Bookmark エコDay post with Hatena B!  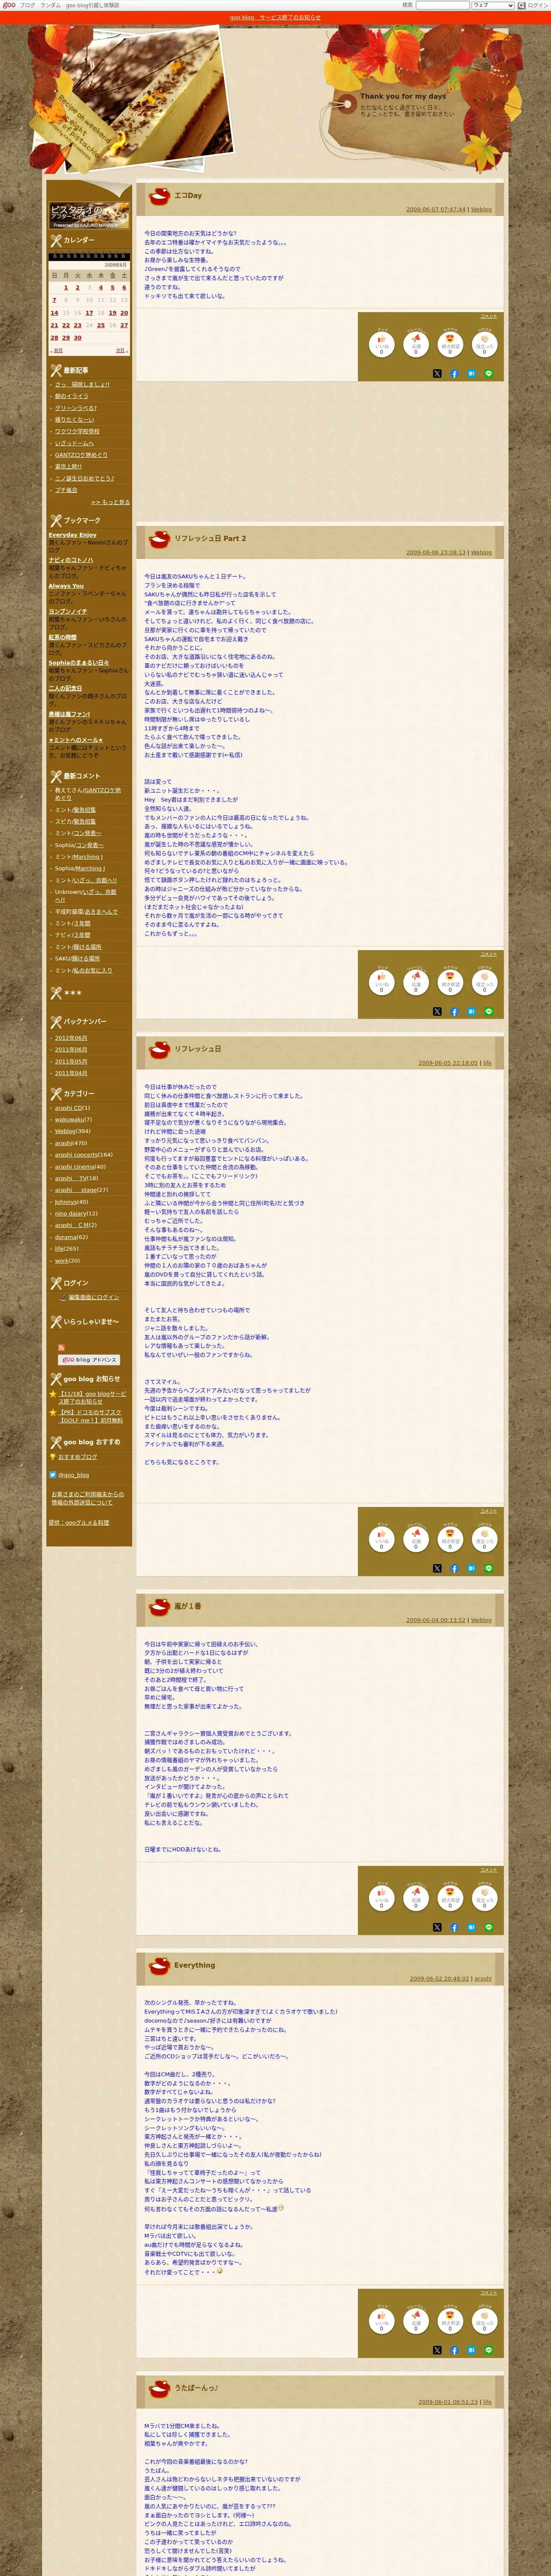click(x=471, y=373)
